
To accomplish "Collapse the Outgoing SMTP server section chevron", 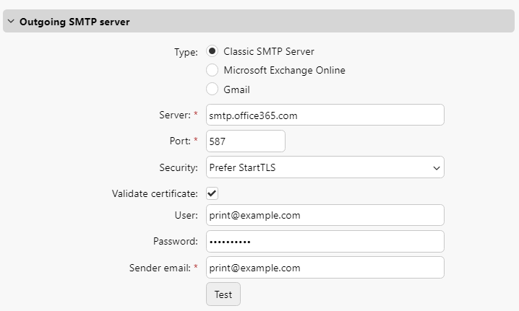I will pos(11,22).
